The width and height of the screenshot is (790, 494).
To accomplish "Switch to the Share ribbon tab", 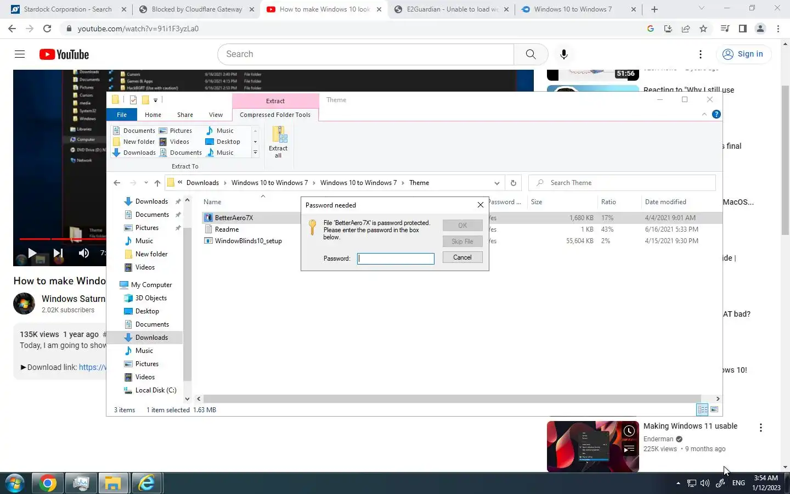I will click(x=185, y=115).
